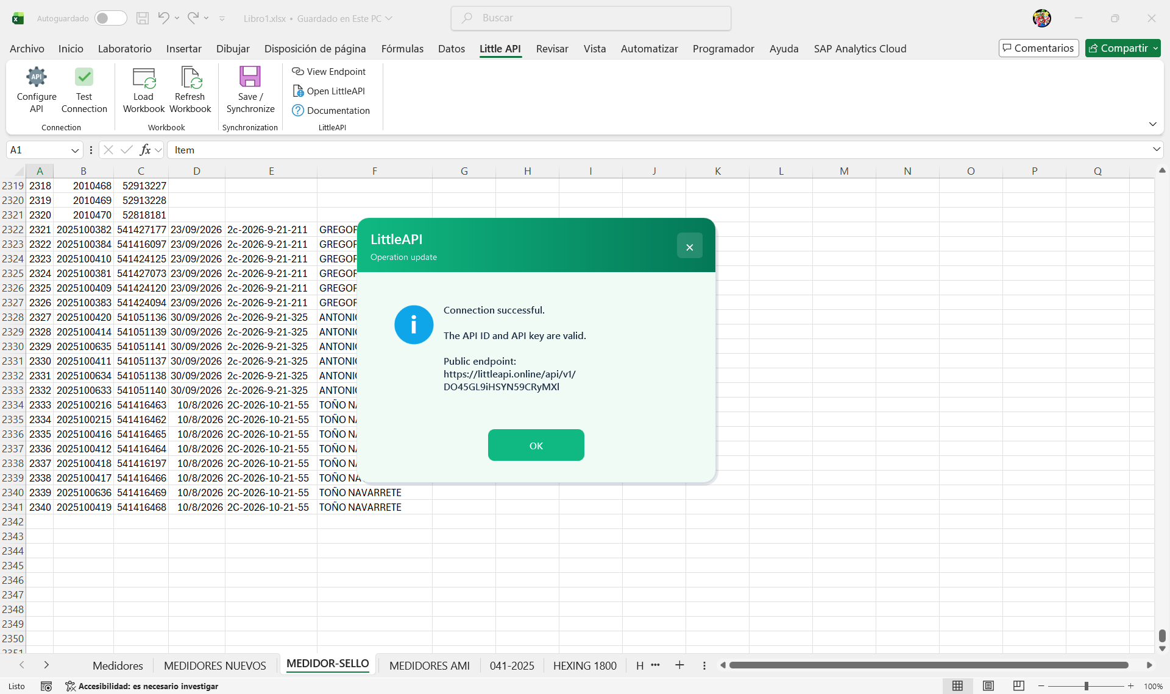Click the horizontal scrollbar bar
The image size is (1170, 694).
tap(929, 665)
